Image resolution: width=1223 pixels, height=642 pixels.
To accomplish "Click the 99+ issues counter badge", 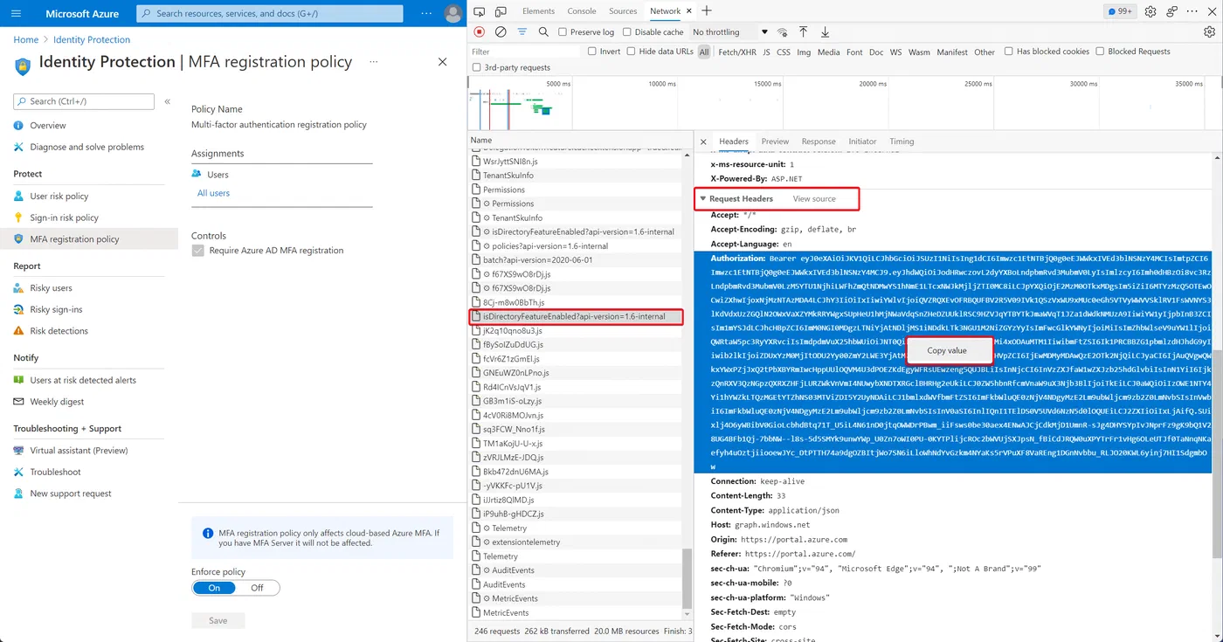I will pos(1120,11).
